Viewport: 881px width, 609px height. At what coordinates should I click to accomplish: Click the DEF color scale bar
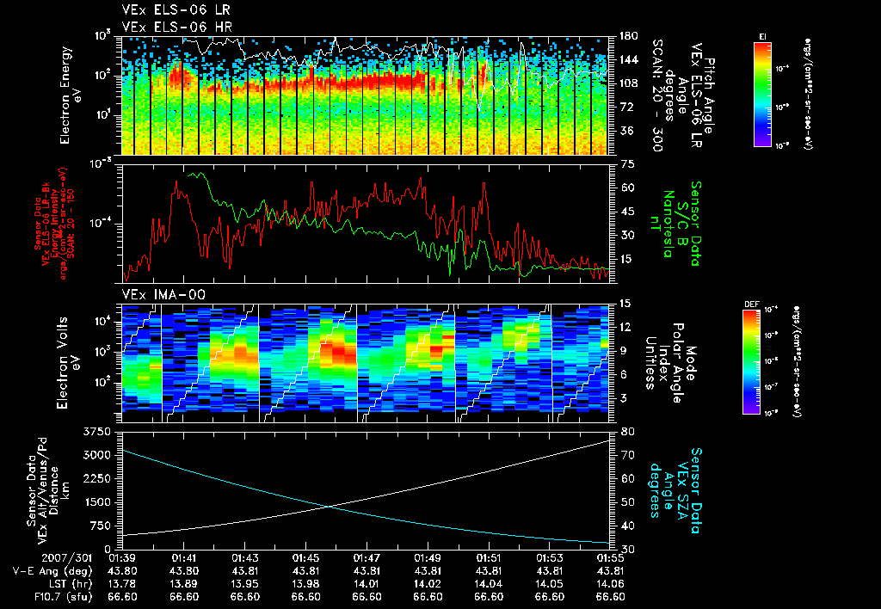(752, 362)
